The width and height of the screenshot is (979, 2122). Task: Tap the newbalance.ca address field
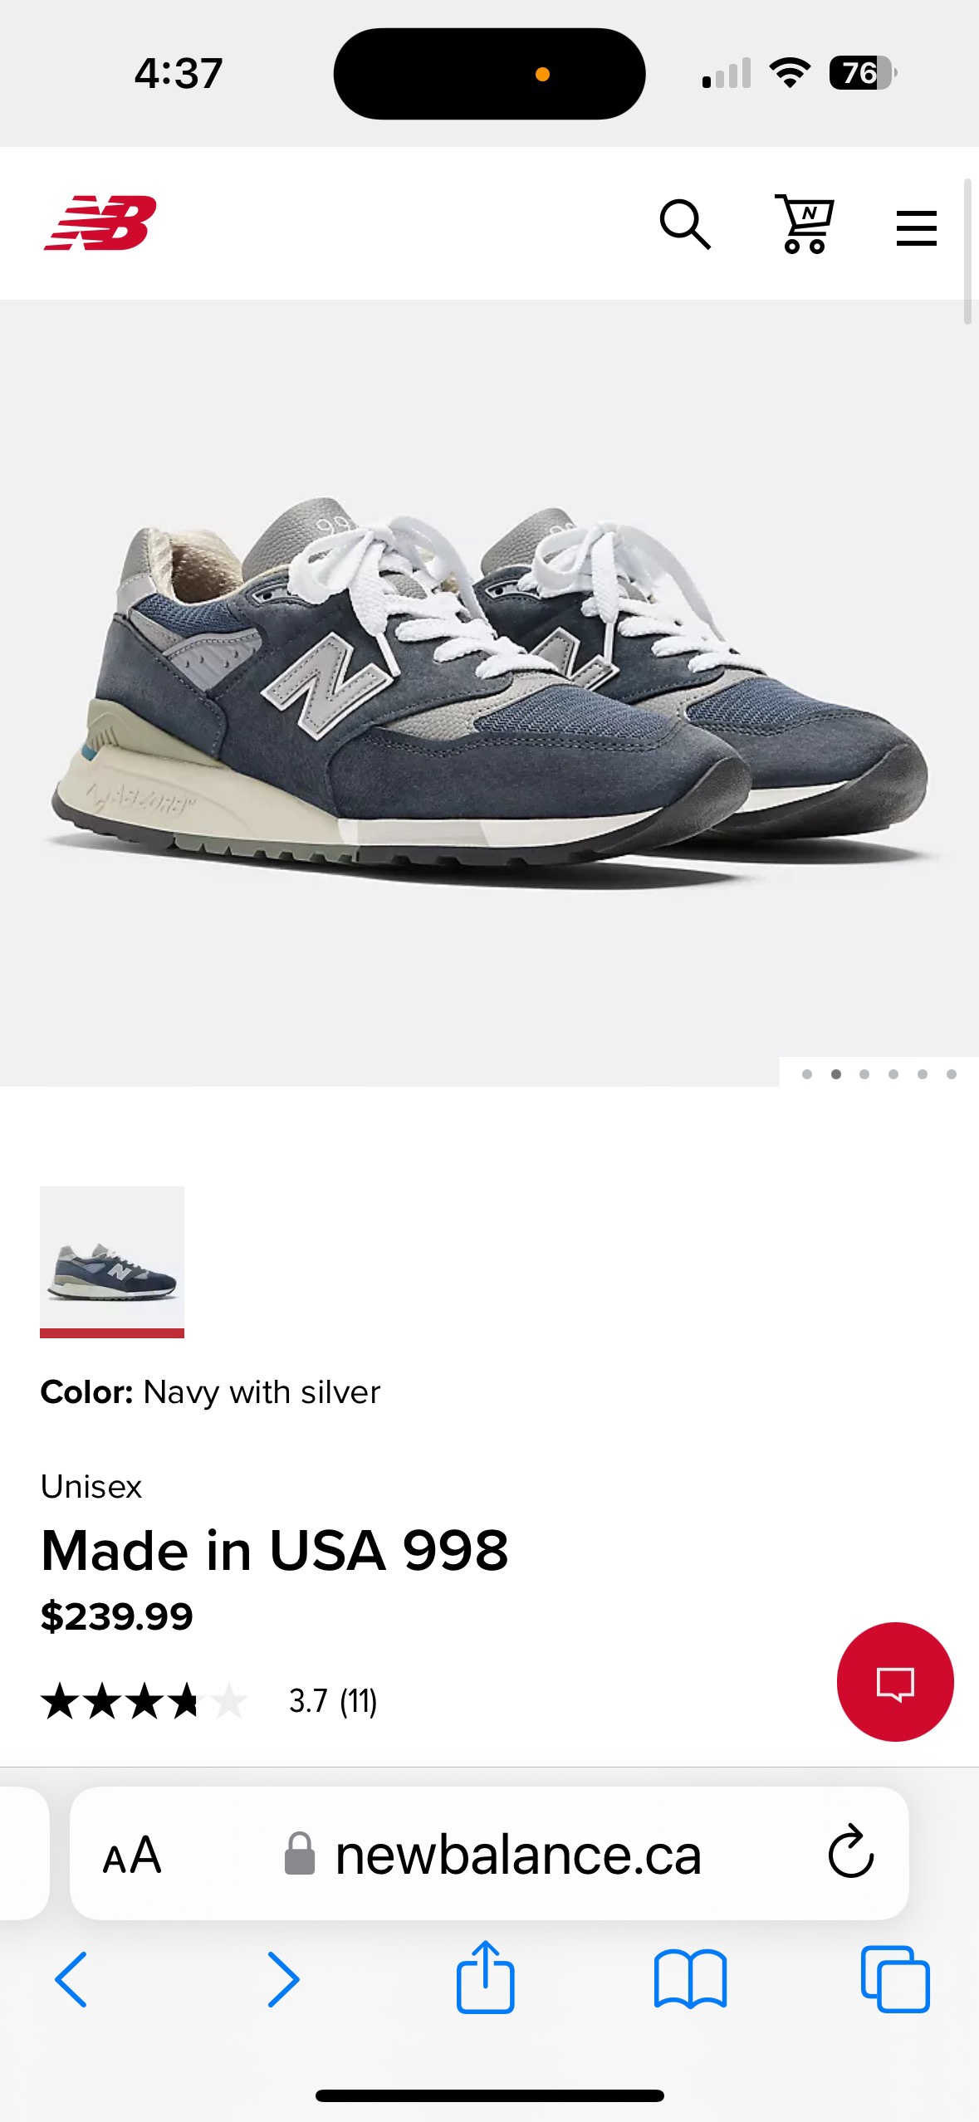(490, 1853)
